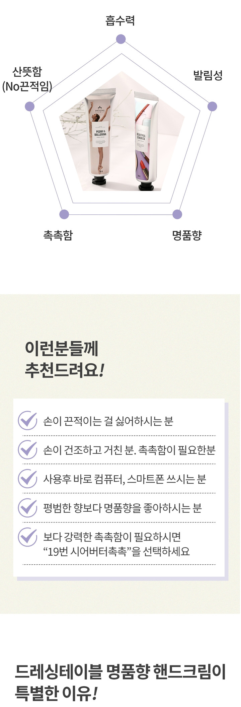
Task: Click the purple dot beside 발림성
Action: (212, 106)
